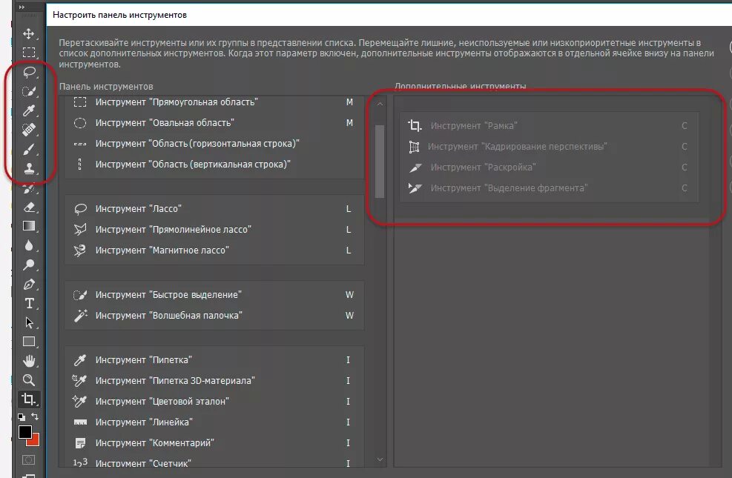The image size is (732, 478).
Task: Select row Инструмент "Линейка"
Action: [214, 422]
